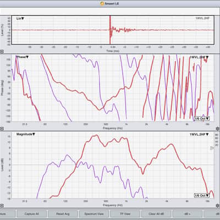220x220 pixels.
Task: Click the coherence threshold arrow beside Magnitude plot
Action: 212,148
